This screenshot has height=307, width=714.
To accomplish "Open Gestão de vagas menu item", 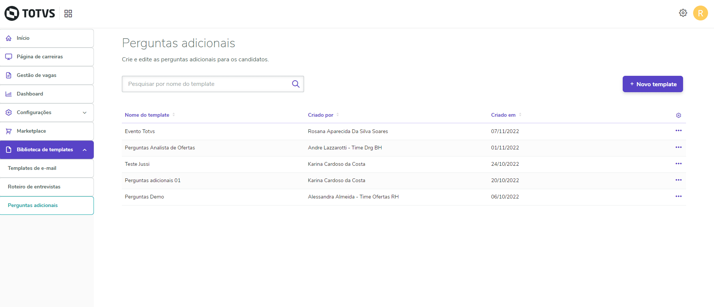I will 47,75.
